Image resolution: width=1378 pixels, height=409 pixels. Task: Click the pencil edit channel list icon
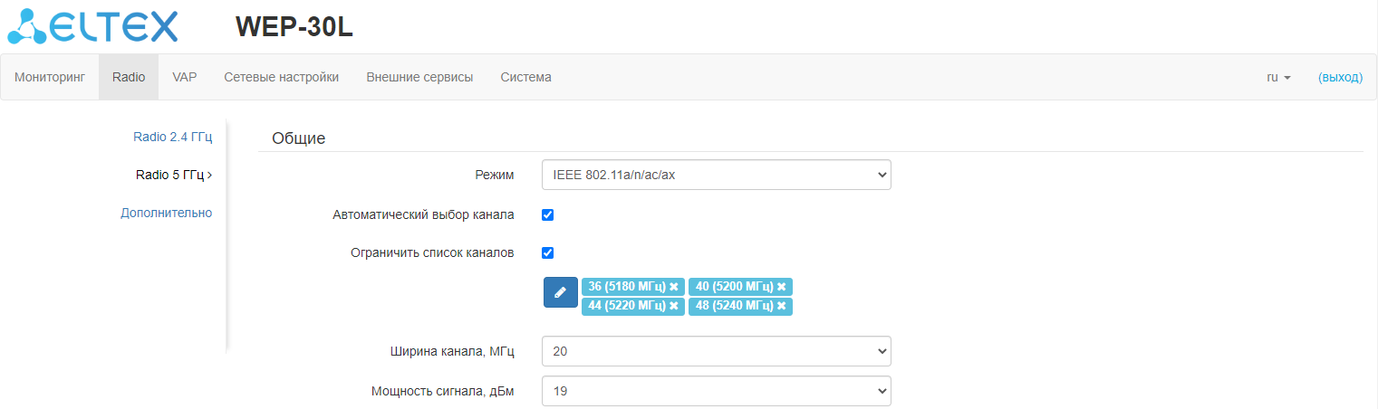coord(560,292)
